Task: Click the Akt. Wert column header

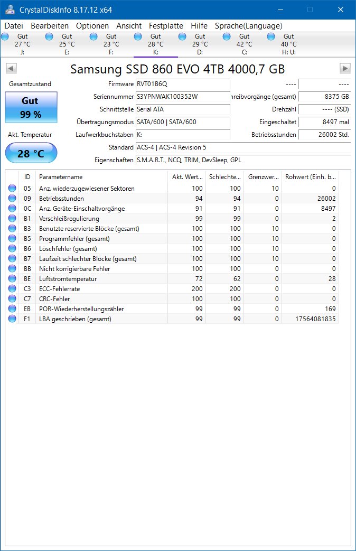Action: tap(186, 177)
